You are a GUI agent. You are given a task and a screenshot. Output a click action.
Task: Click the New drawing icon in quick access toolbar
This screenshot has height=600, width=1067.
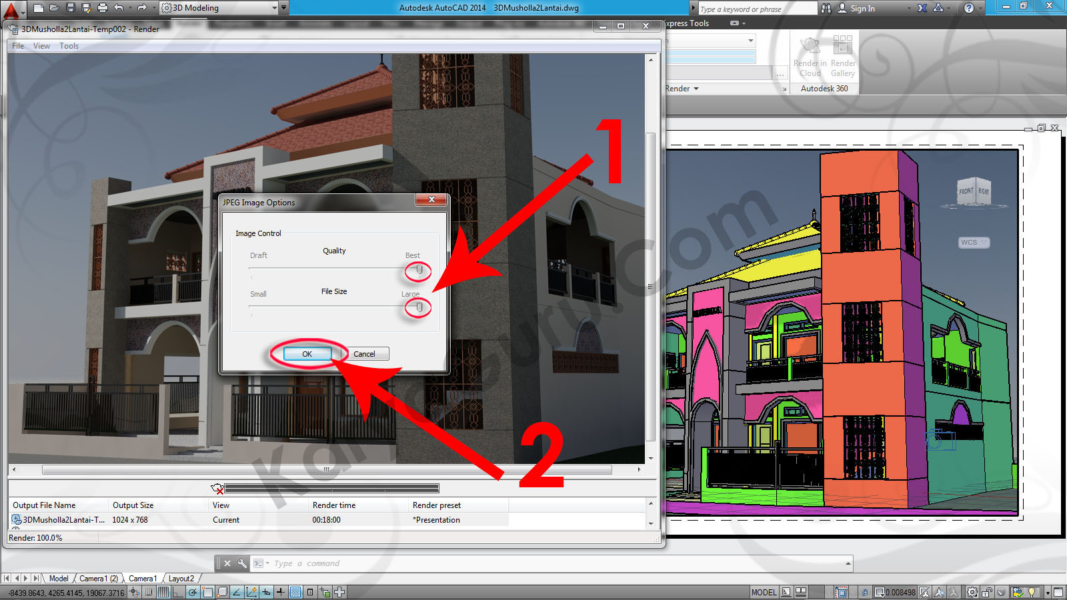38,8
